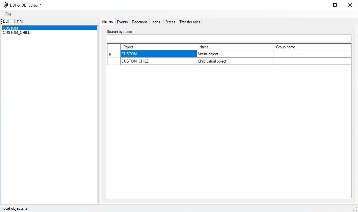Viewport: 358px width, 212px height.
Task: Click the DDI & DBI Editor app icon
Action: tap(6, 5)
